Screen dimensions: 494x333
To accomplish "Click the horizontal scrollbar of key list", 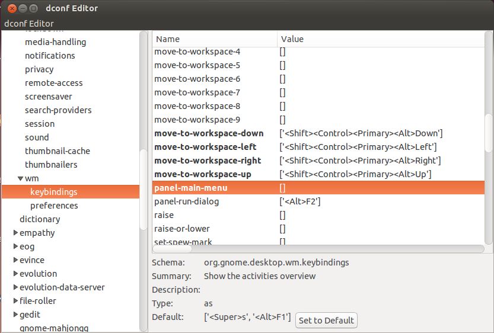I will [x=318, y=249].
